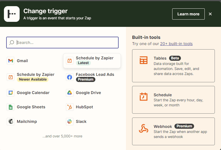The width and height of the screenshot is (221, 150).
Task: Click the Google Calendar icon
Action: point(11,93)
